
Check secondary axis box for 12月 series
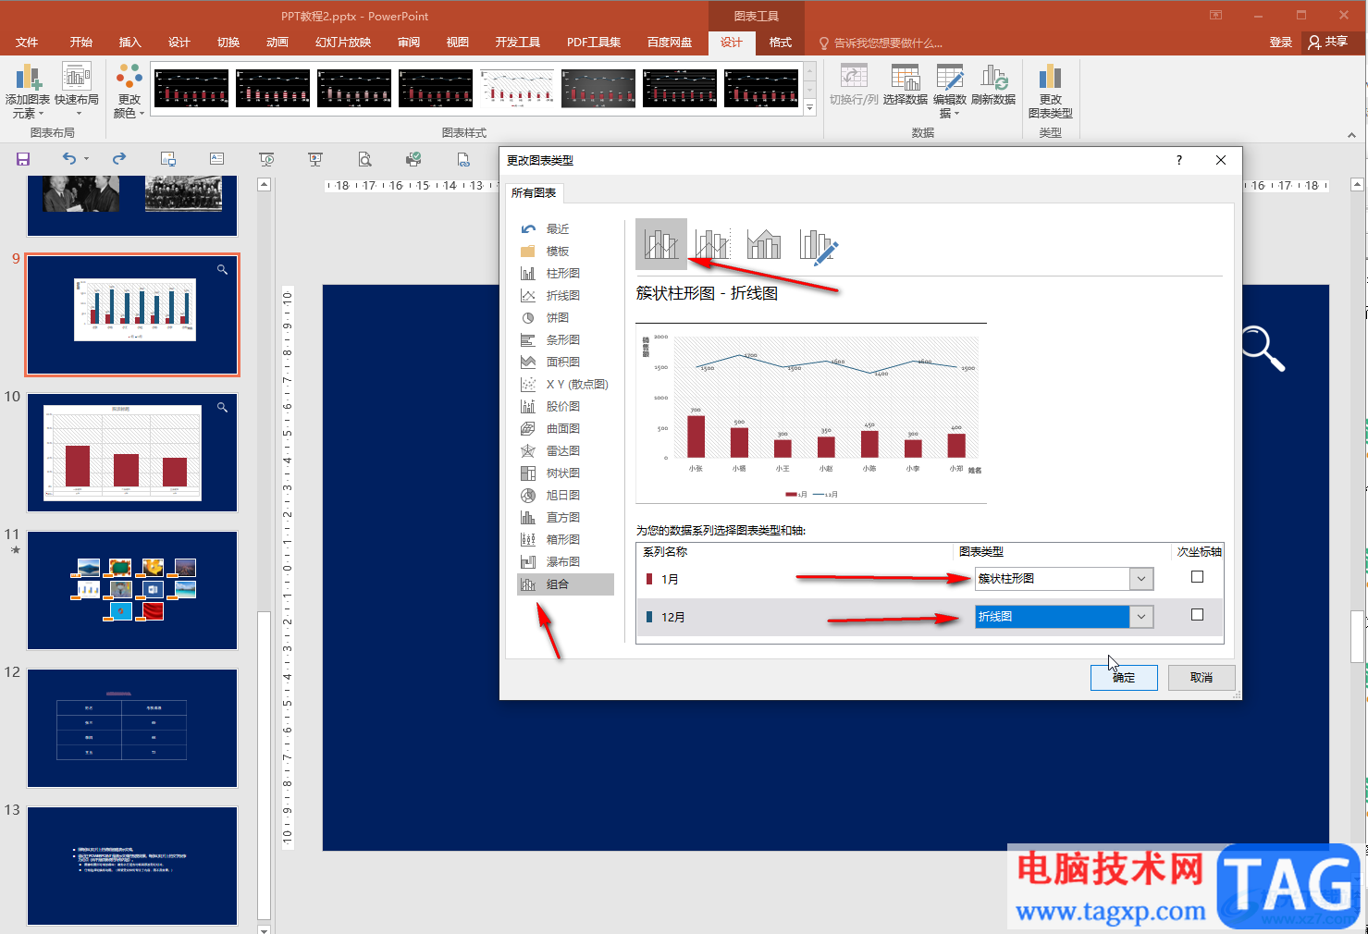(1197, 615)
